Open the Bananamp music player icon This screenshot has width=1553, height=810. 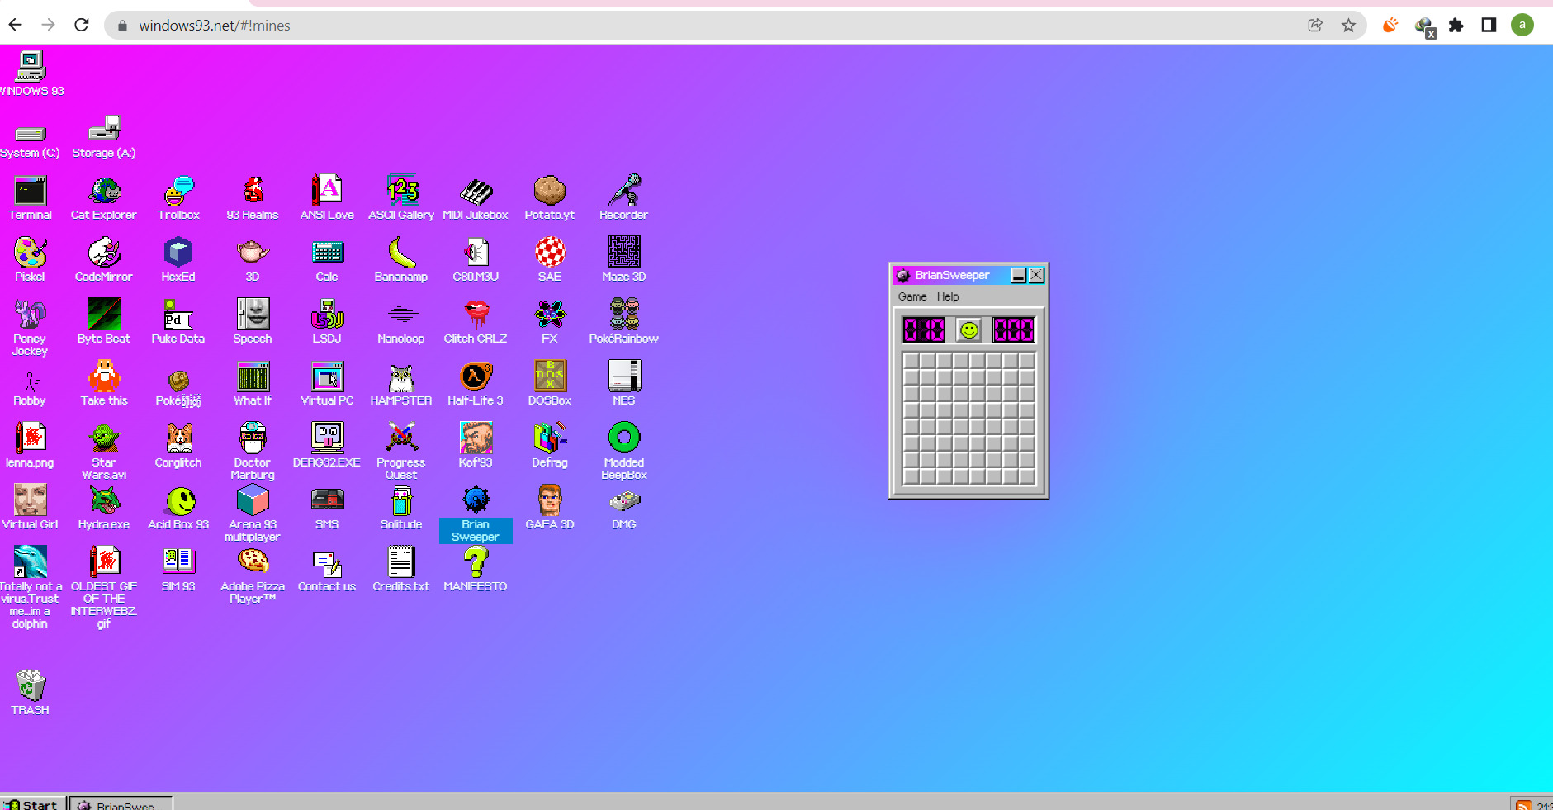[401, 253]
